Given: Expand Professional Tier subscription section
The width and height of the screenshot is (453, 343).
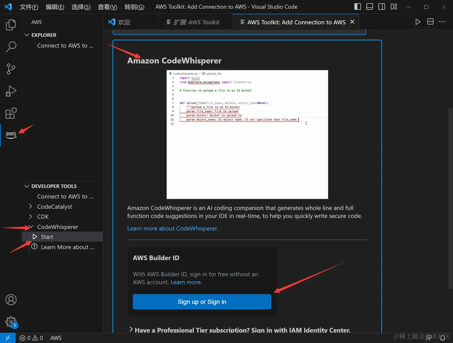Looking at the screenshot, I should click(131, 330).
